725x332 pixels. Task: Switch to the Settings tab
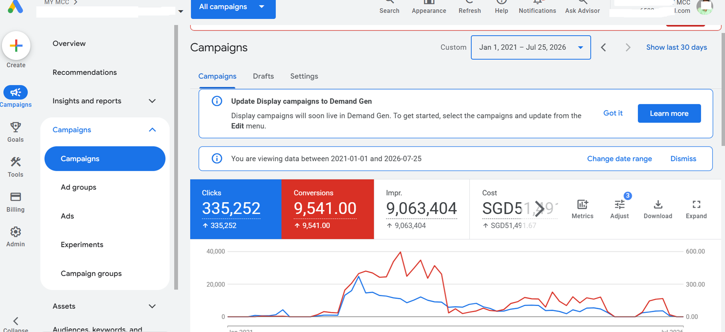click(x=304, y=76)
